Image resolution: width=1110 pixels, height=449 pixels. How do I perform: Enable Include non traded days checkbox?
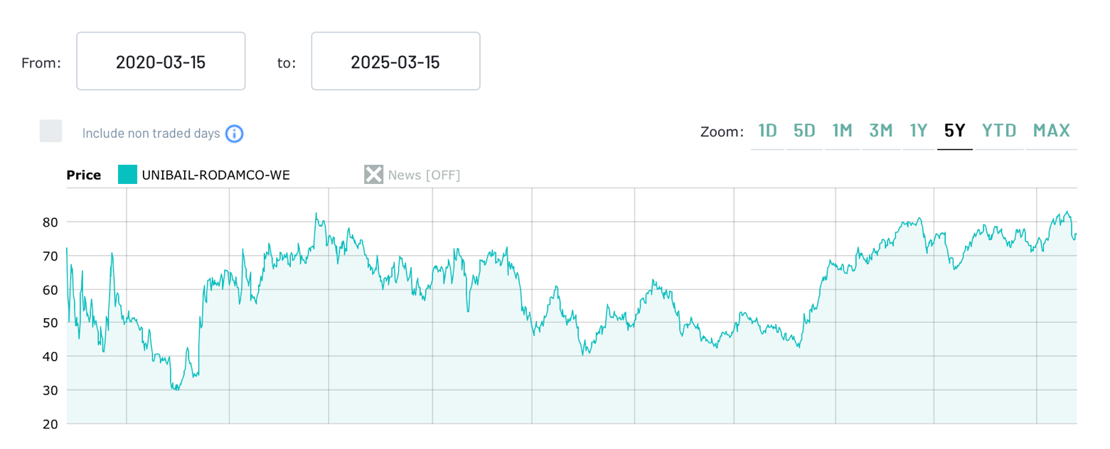click(x=50, y=131)
